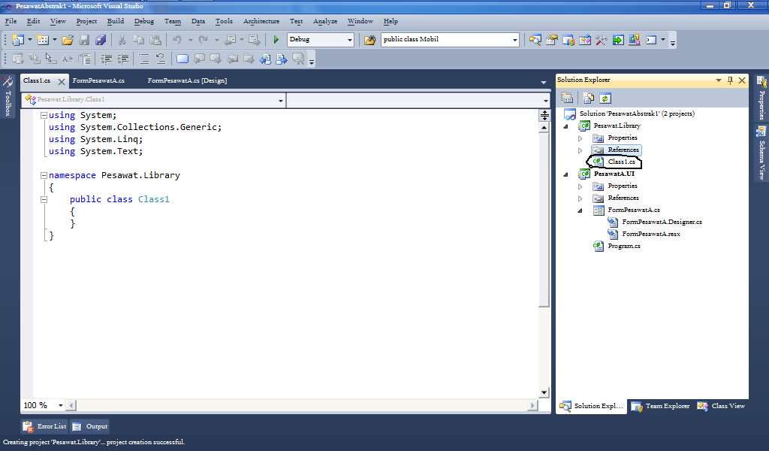This screenshot has width=769, height=451.
Task: Switch to the FormPesawatA.cs [Design] tab
Action: [187, 80]
